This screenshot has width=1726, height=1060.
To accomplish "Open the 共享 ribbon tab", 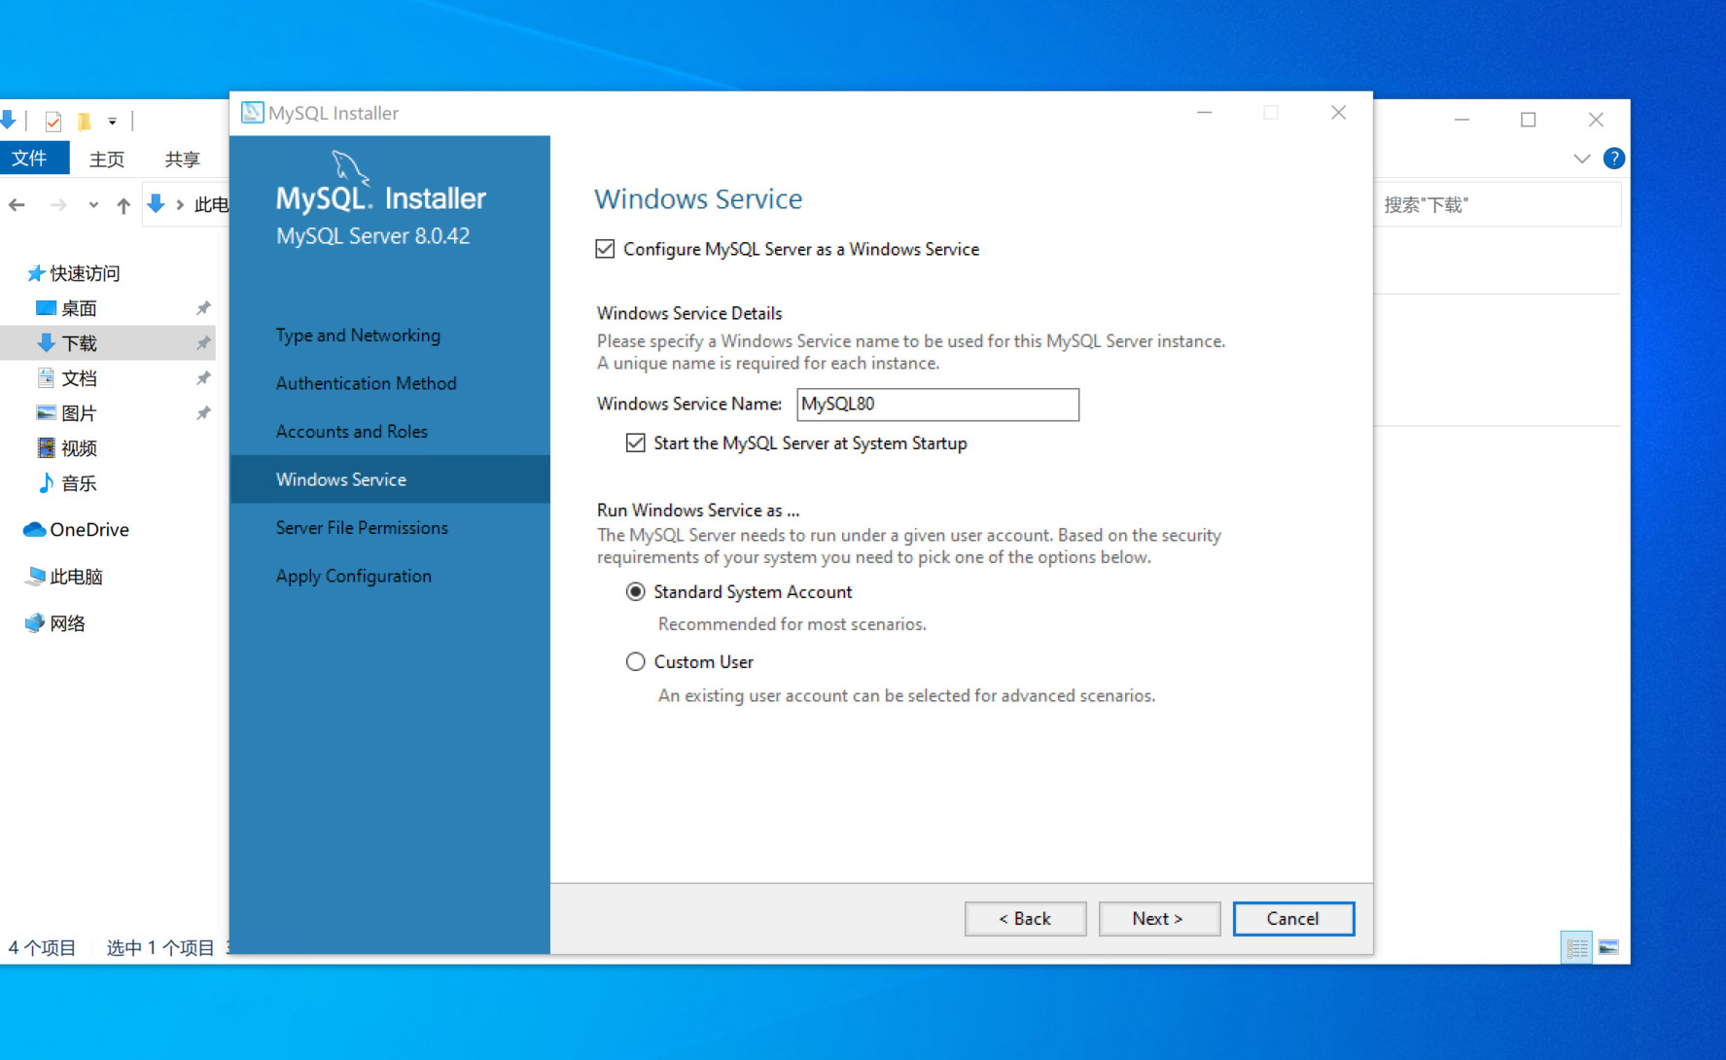I will coord(182,159).
